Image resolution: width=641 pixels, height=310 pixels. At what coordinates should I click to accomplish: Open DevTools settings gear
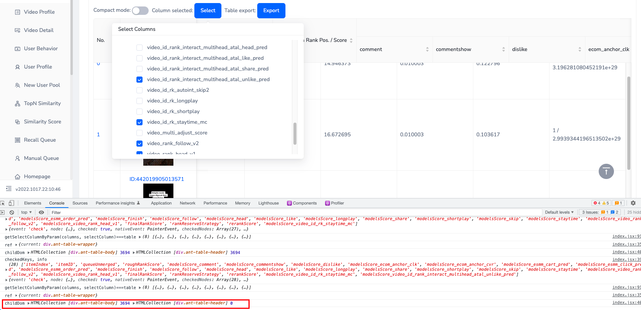click(x=633, y=203)
